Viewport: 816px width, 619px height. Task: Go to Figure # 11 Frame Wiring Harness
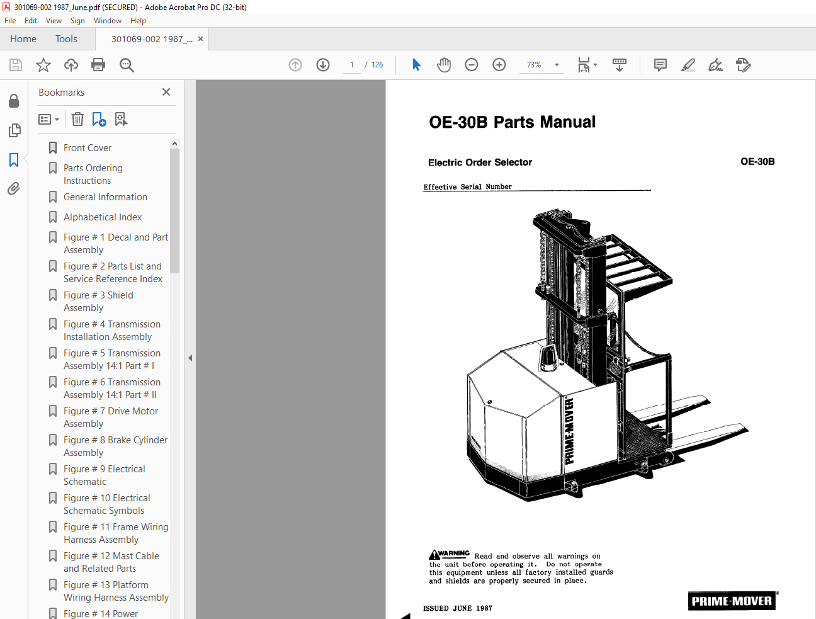click(116, 533)
